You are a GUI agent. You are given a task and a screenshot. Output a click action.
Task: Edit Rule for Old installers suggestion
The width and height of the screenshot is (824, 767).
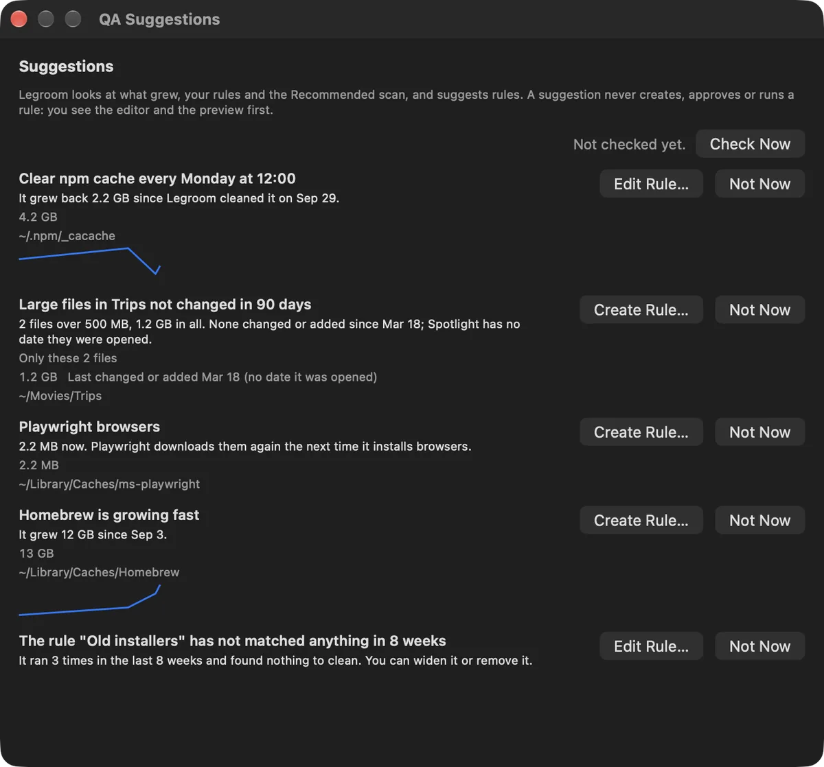pos(651,646)
